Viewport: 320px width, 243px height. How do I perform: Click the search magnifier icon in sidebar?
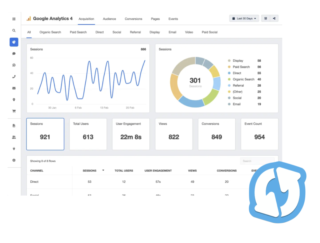(x=14, y=31)
